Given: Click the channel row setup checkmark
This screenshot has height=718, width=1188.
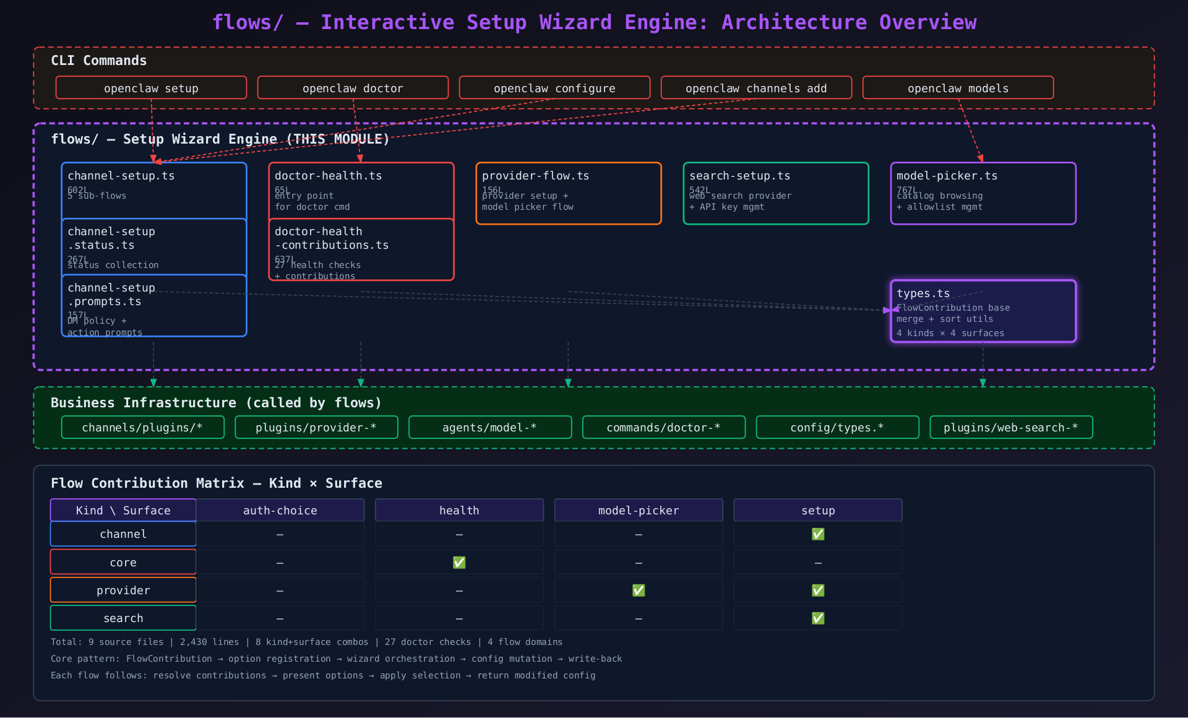Looking at the screenshot, I should click(x=818, y=534).
